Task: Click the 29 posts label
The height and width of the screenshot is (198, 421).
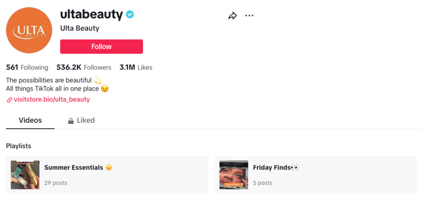Action: pyautogui.click(x=56, y=183)
